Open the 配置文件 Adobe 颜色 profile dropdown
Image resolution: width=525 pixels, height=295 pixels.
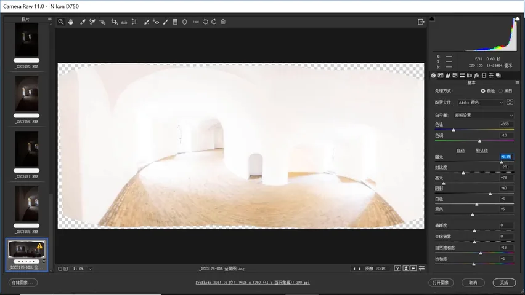click(481, 103)
